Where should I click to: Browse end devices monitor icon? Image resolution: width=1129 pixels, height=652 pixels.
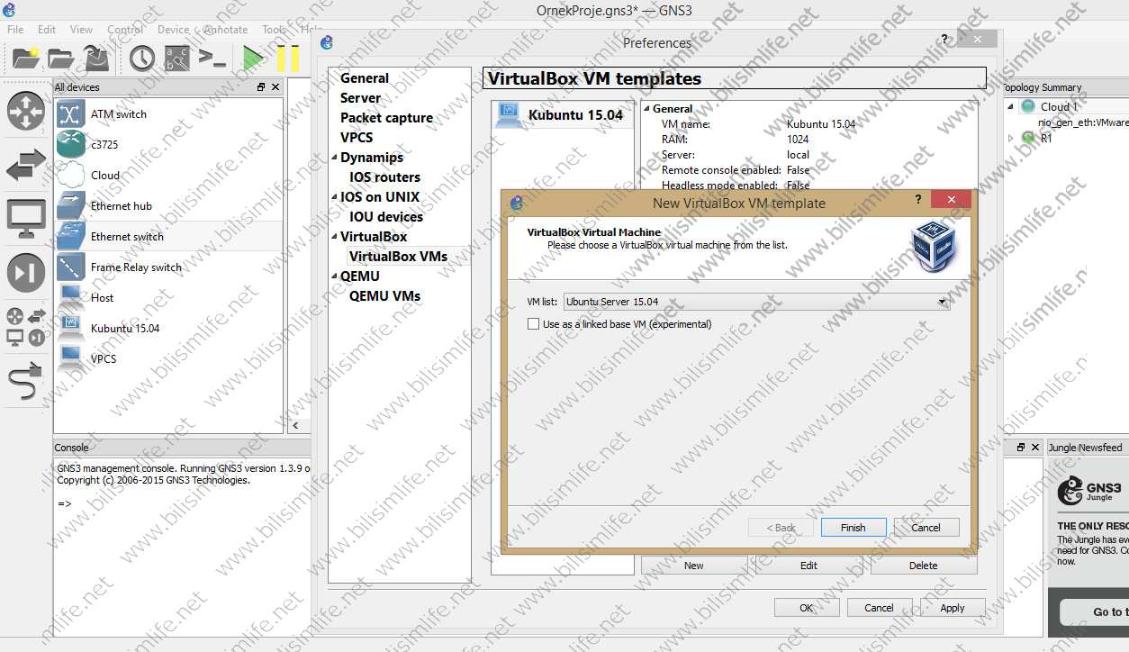26,218
